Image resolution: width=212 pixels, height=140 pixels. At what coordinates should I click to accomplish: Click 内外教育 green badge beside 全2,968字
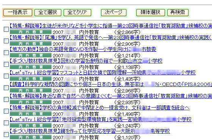31,91
